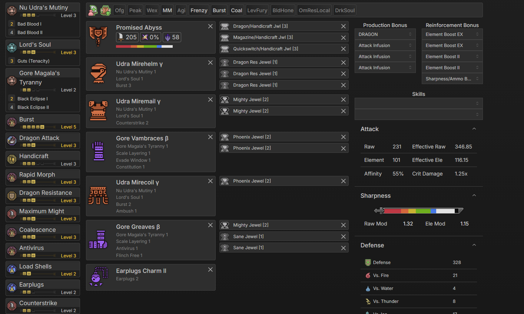Remove the Dragon/Handicraft Jwl [3] decoration

pyautogui.click(x=344, y=26)
